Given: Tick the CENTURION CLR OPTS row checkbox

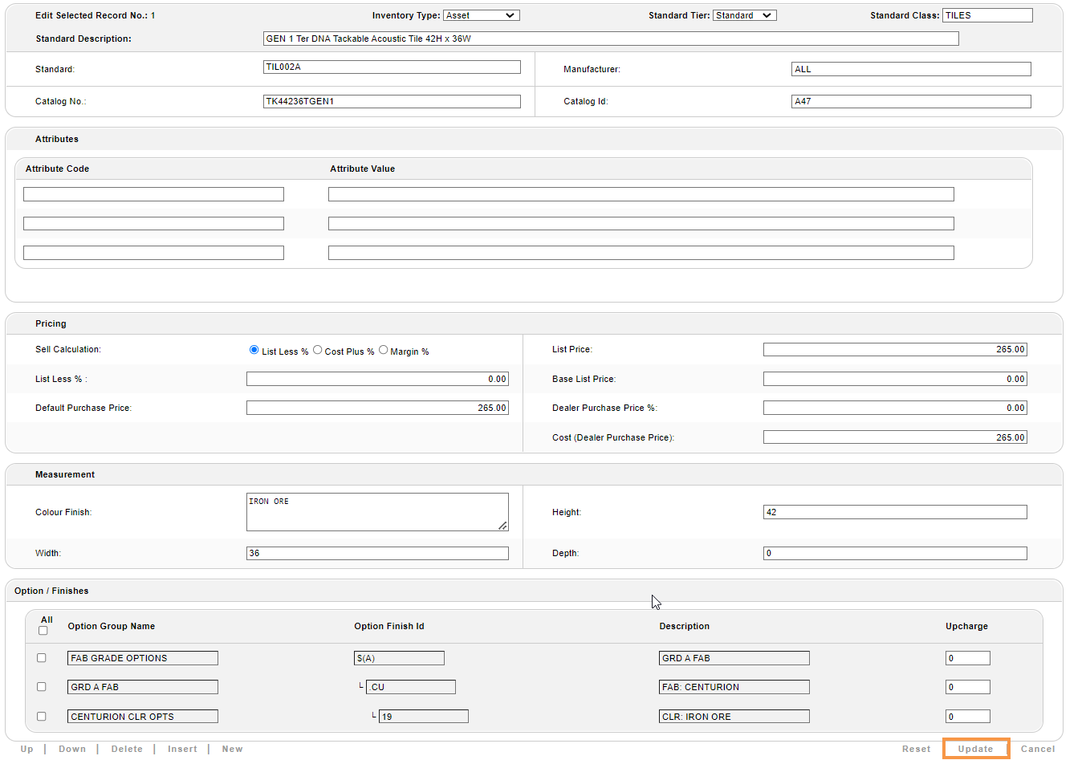Looking at the screenshot, I should pos(42,717).
